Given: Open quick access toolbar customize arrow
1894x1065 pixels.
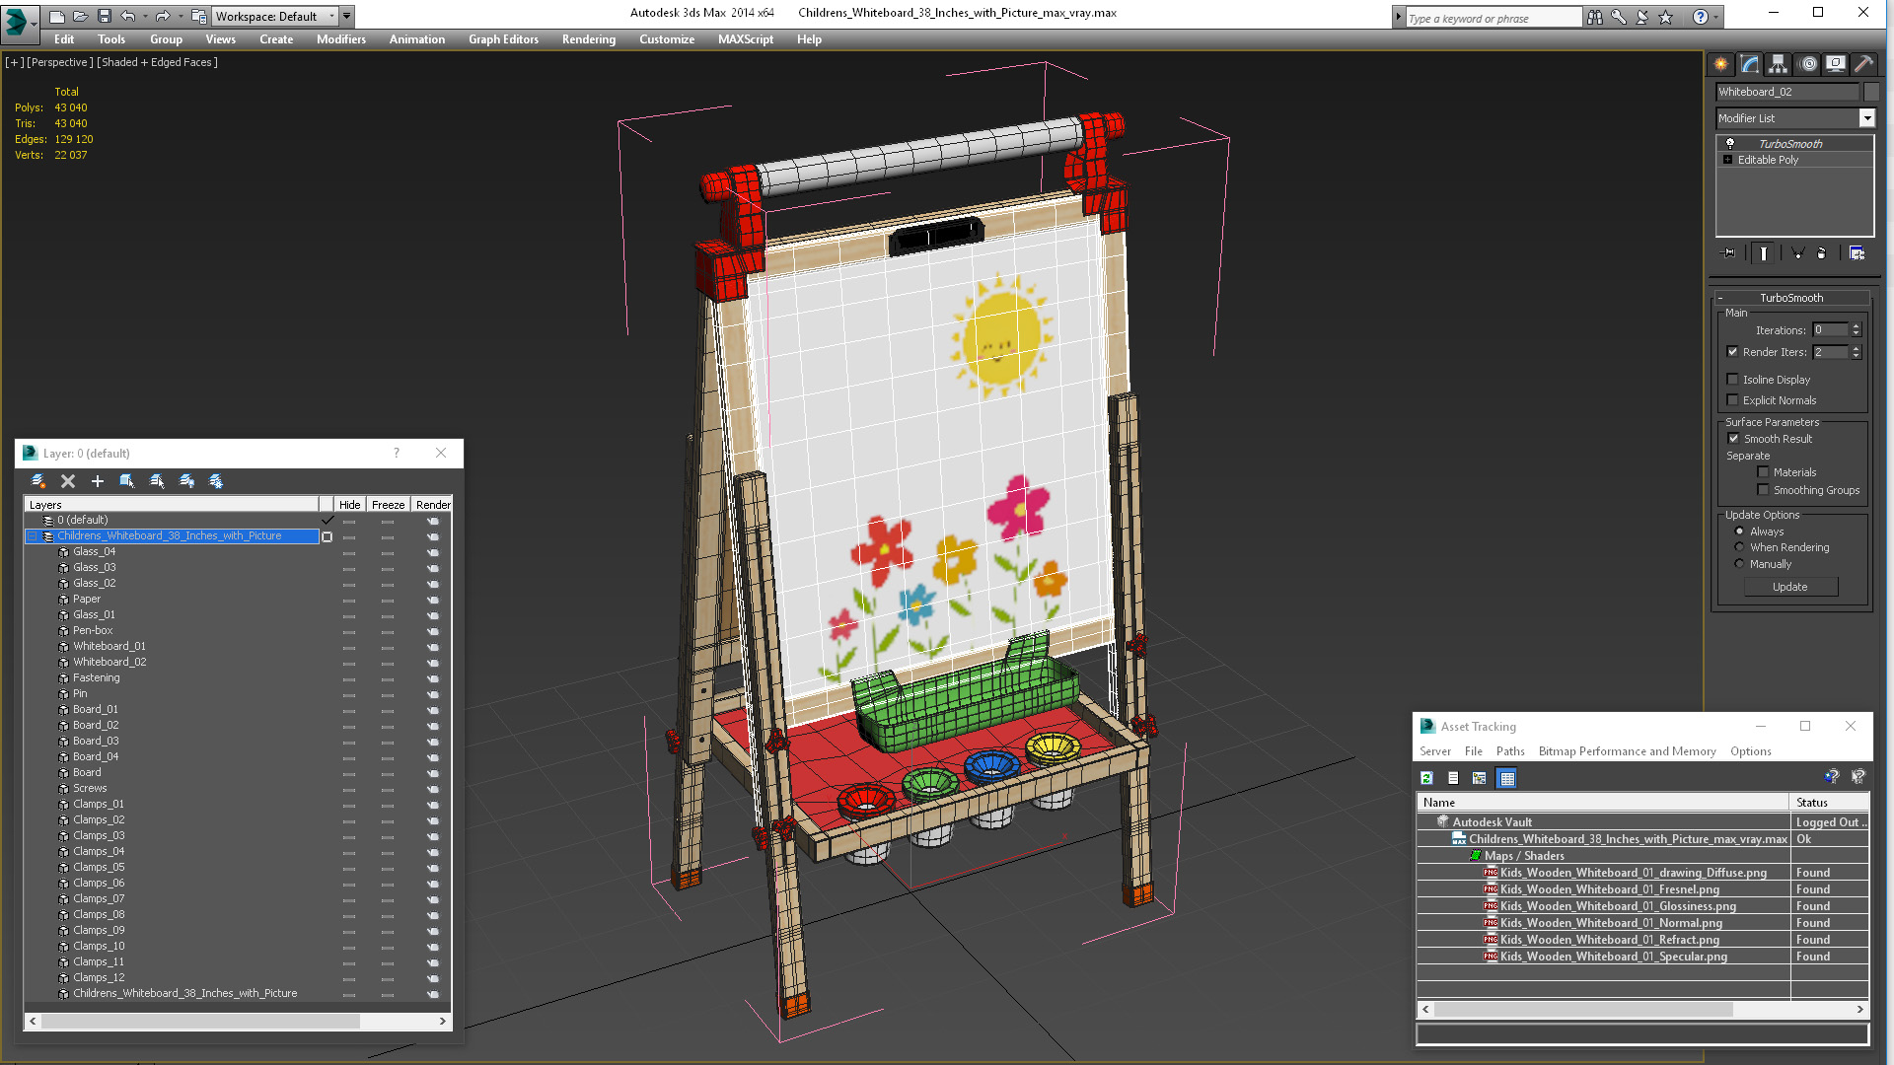Looking at the screenshot, I should tap(347, 16).
